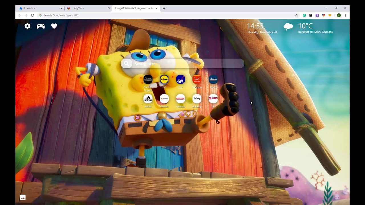Open a new browser tab
This screenshot has width=365, height=205.
(x=164, y=8)
